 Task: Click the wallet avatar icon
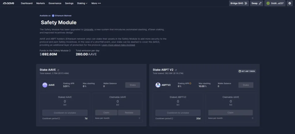click(268, 3)
